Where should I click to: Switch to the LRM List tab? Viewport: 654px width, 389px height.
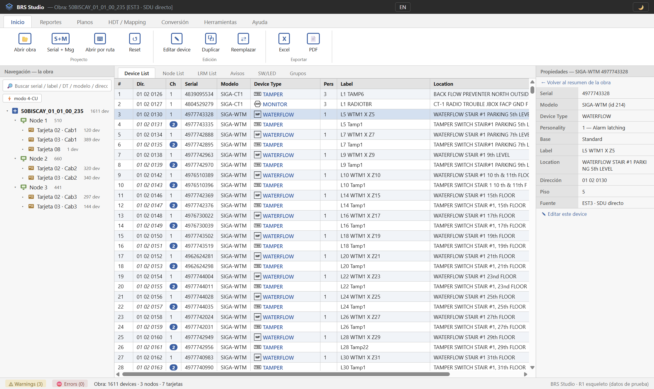[x=207, y=73]
